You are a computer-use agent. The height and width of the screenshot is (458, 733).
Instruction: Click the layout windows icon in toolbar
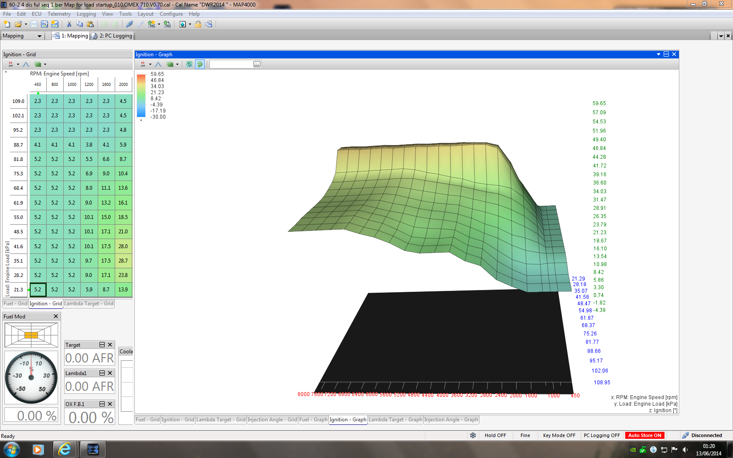click(209, 24)
